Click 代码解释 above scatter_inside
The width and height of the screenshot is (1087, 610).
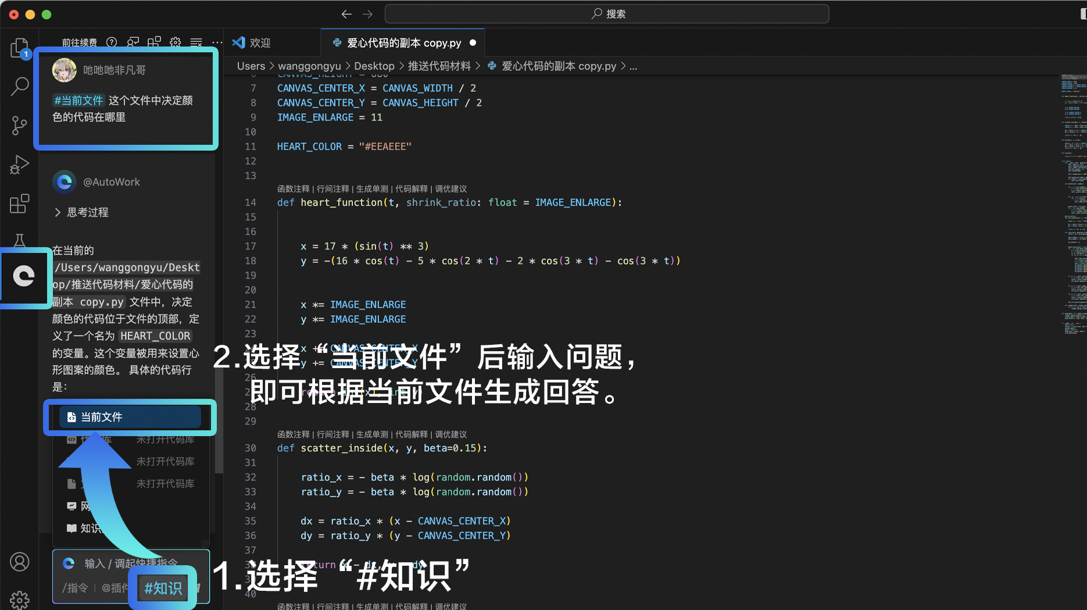[x=412, y=434]
